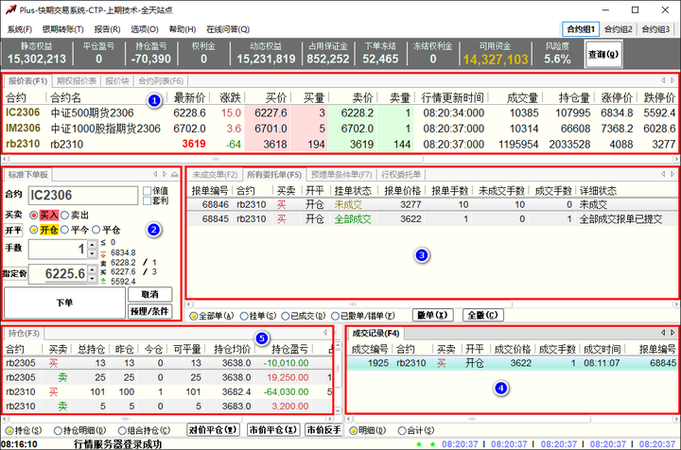Switch to 合约列表(F6) tab
This screenshot has height=450, width=681.
161,80
